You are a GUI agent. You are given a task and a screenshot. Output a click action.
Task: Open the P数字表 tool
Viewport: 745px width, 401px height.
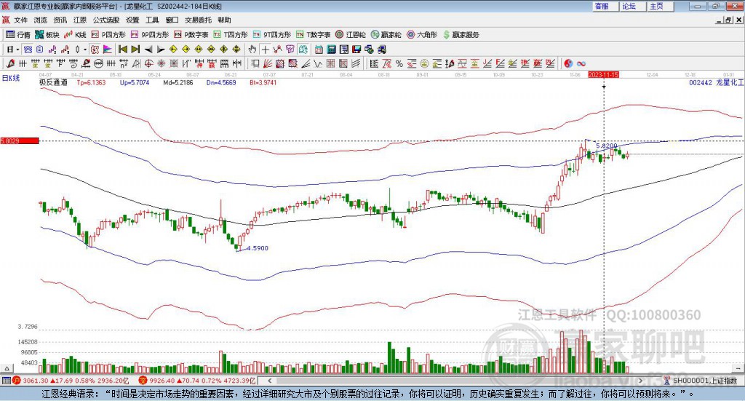tap(191, 35)
